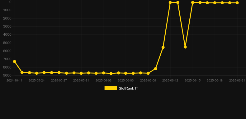Image resolution: width=246 pixels, height=119 pixels.
Task: Click the last data point at 2025-06-21
Action: pos(237,3)
